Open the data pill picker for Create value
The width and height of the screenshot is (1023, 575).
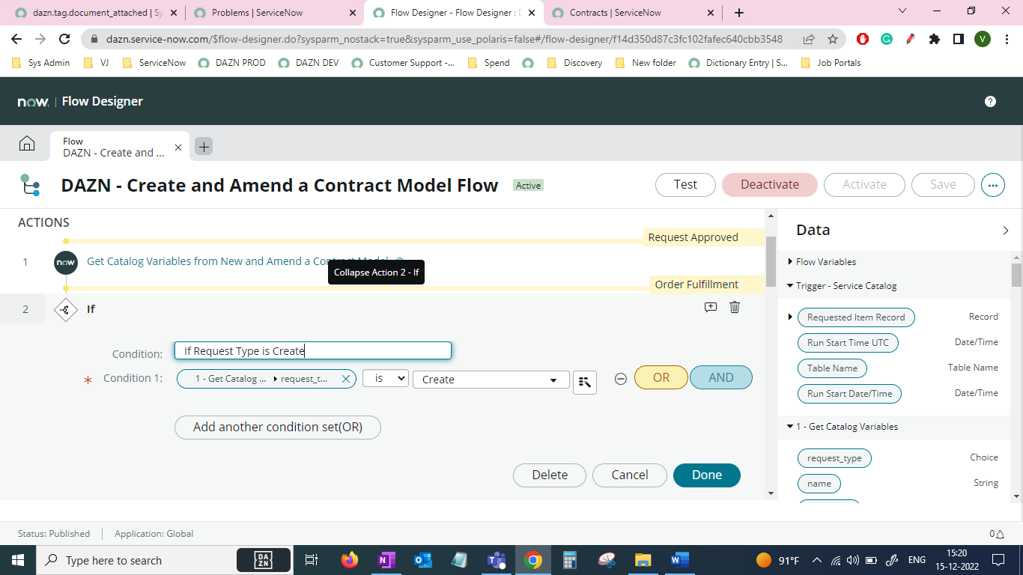pos(585,382)
